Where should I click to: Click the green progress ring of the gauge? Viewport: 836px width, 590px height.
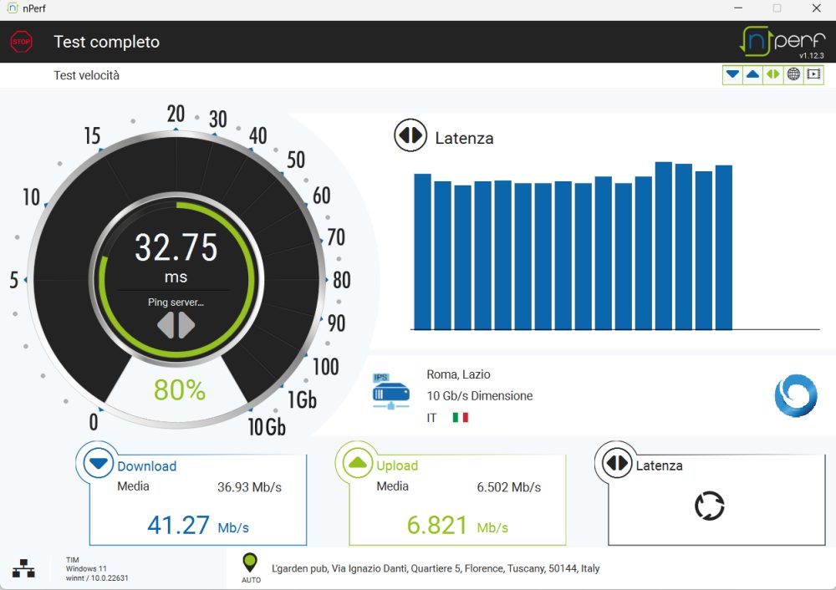(x=249, y=280)
